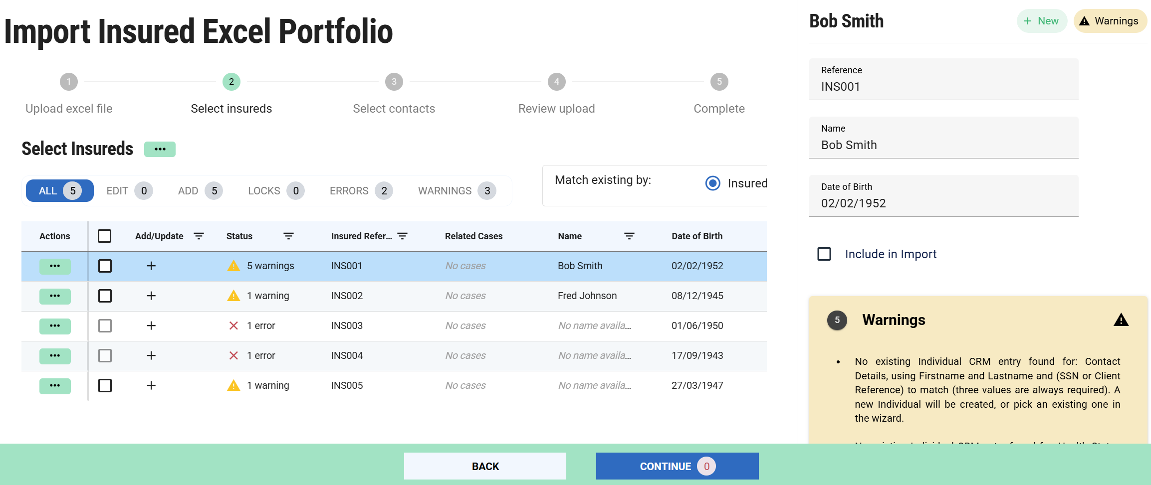Click the filter icon on Add/Update column
1151x485 pixels.
[x=199, y=236]
